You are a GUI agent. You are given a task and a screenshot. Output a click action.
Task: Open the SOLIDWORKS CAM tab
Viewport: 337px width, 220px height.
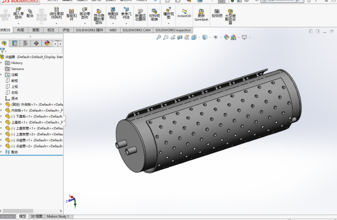pyautogui.click(x=136, y=30)
